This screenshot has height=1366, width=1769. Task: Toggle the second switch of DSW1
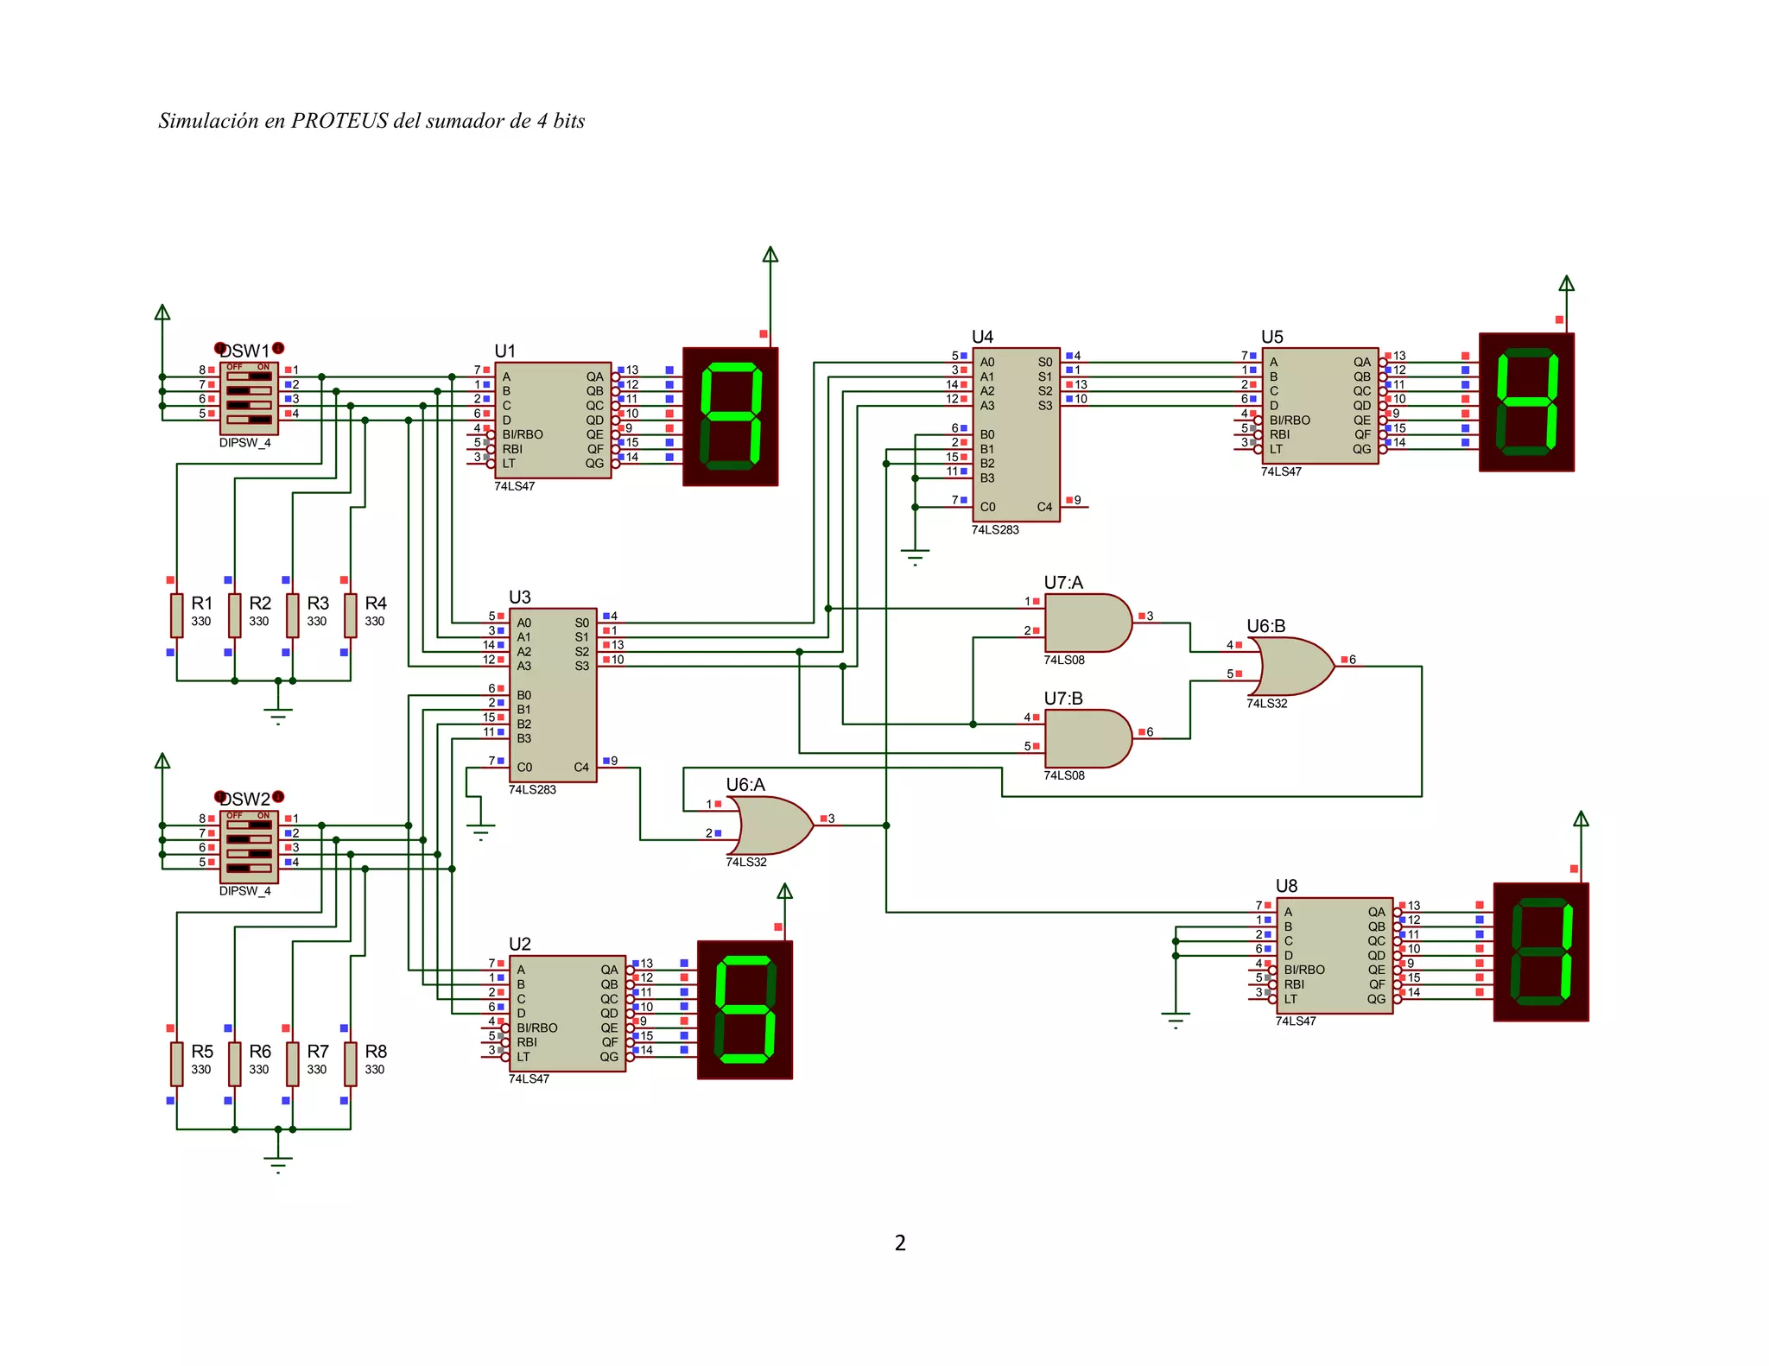point(249,390)
